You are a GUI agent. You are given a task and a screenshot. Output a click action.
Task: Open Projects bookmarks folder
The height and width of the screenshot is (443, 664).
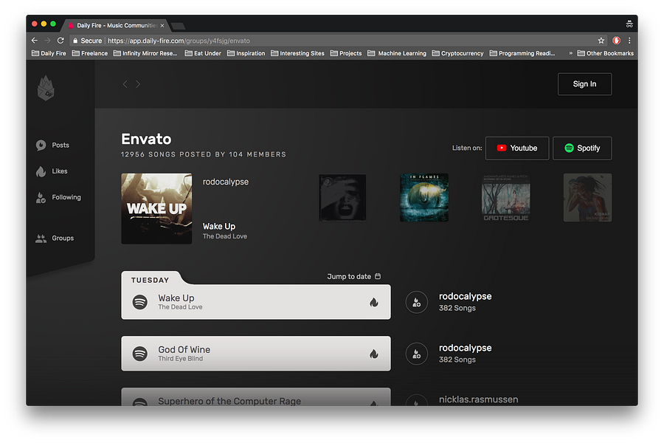click(x=346, y=53)
